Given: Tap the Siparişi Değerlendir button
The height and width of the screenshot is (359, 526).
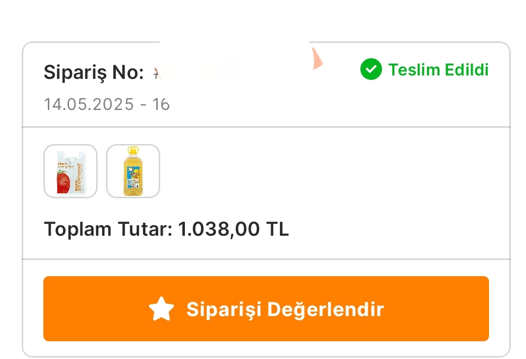Looking at the screenshot, I should [266, 309].
